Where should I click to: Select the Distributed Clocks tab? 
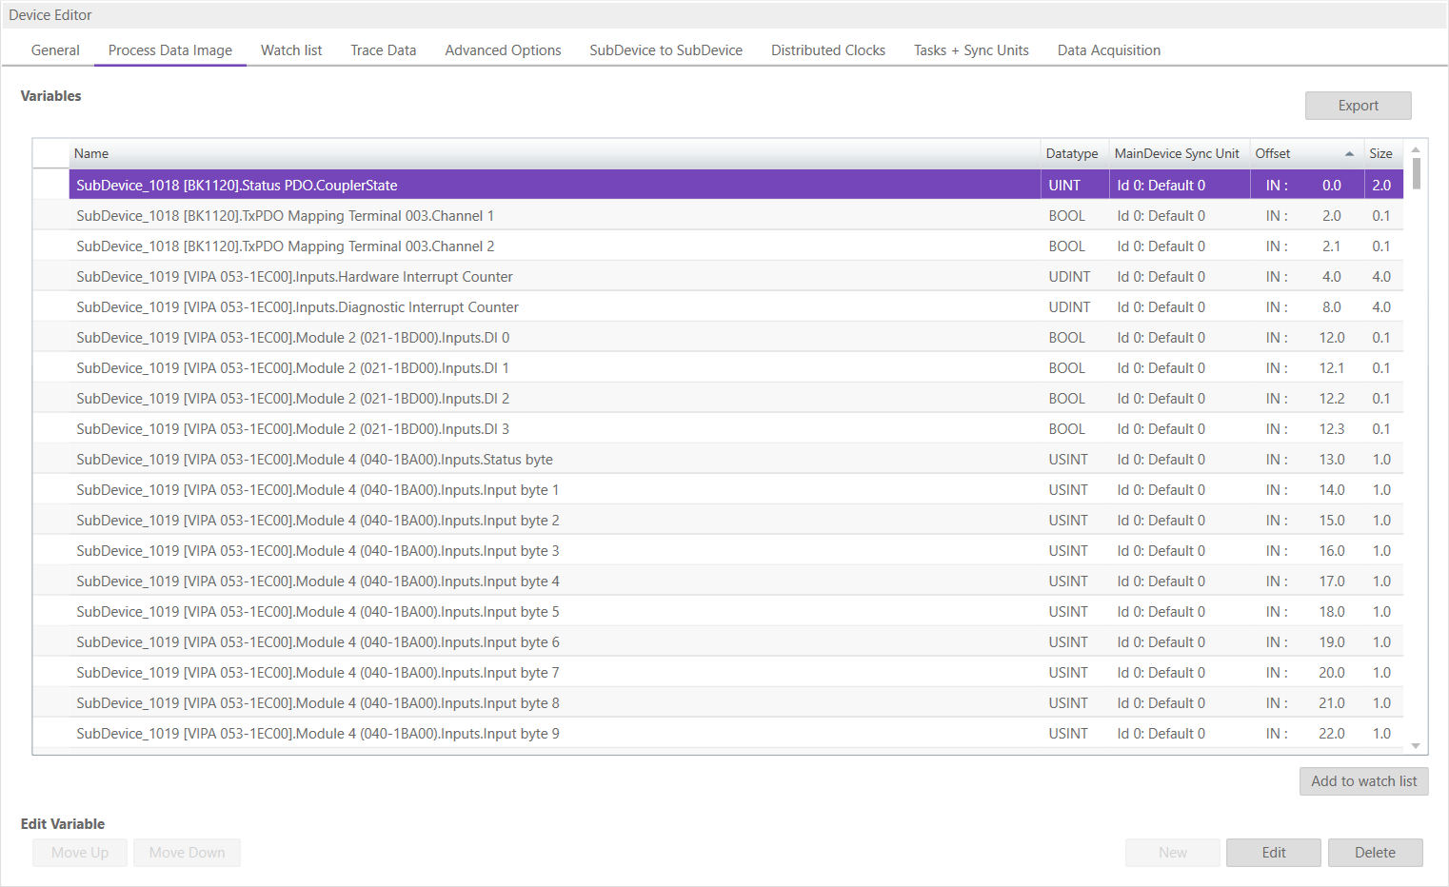coord(827,50)
